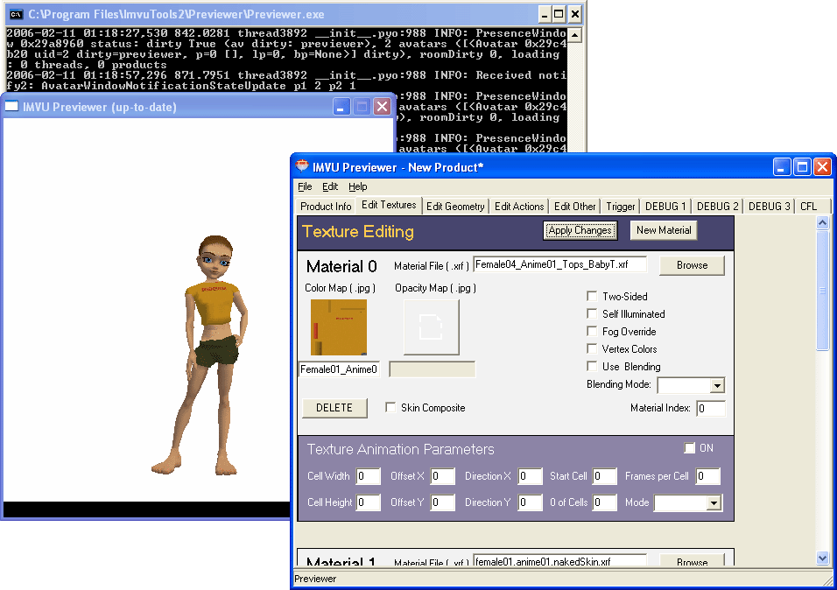Click the empty Opacity Map thumbnail

click(432, 327)
